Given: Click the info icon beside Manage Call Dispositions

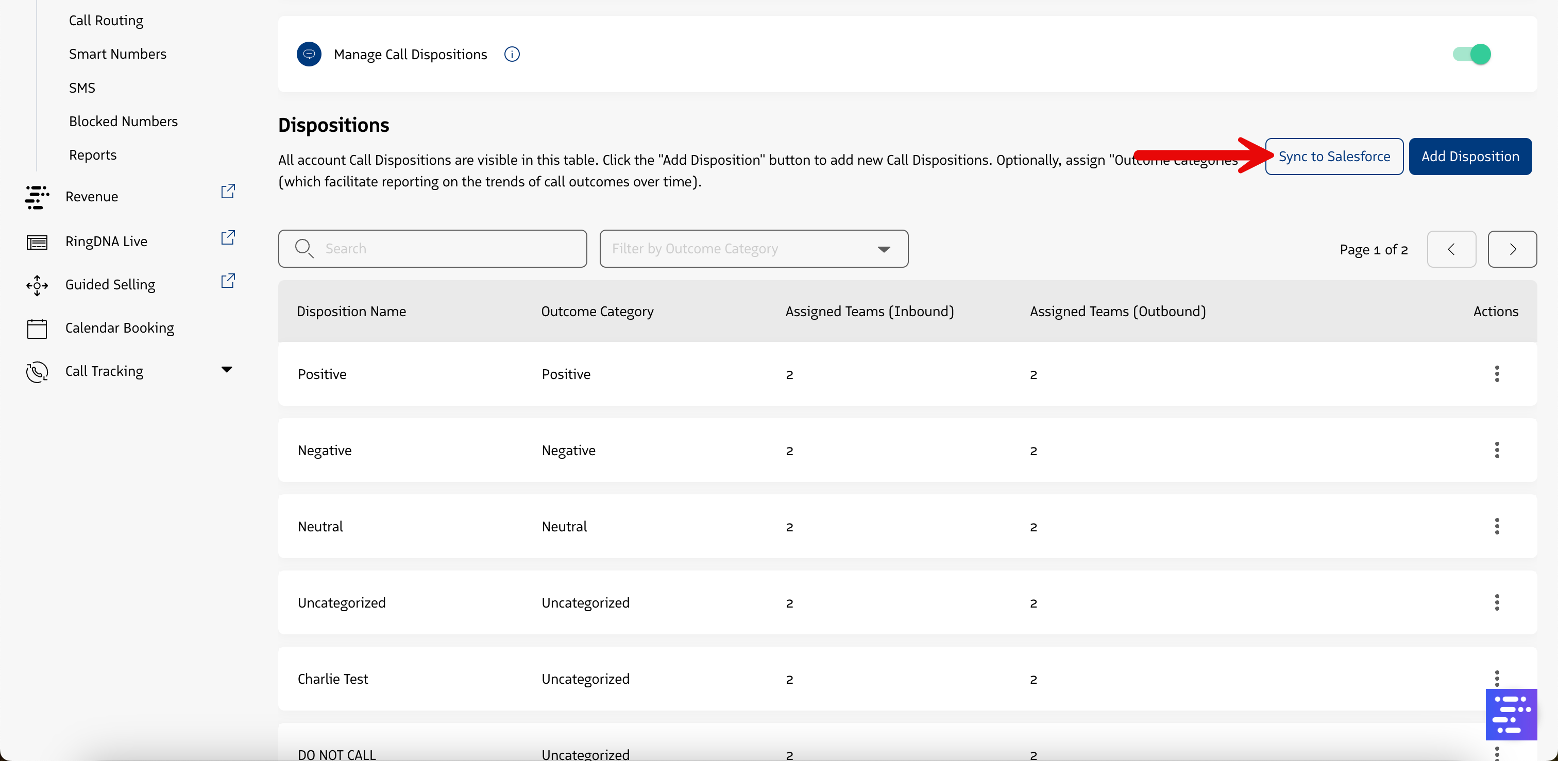Looking at the screenshot, I should point(512,55).
